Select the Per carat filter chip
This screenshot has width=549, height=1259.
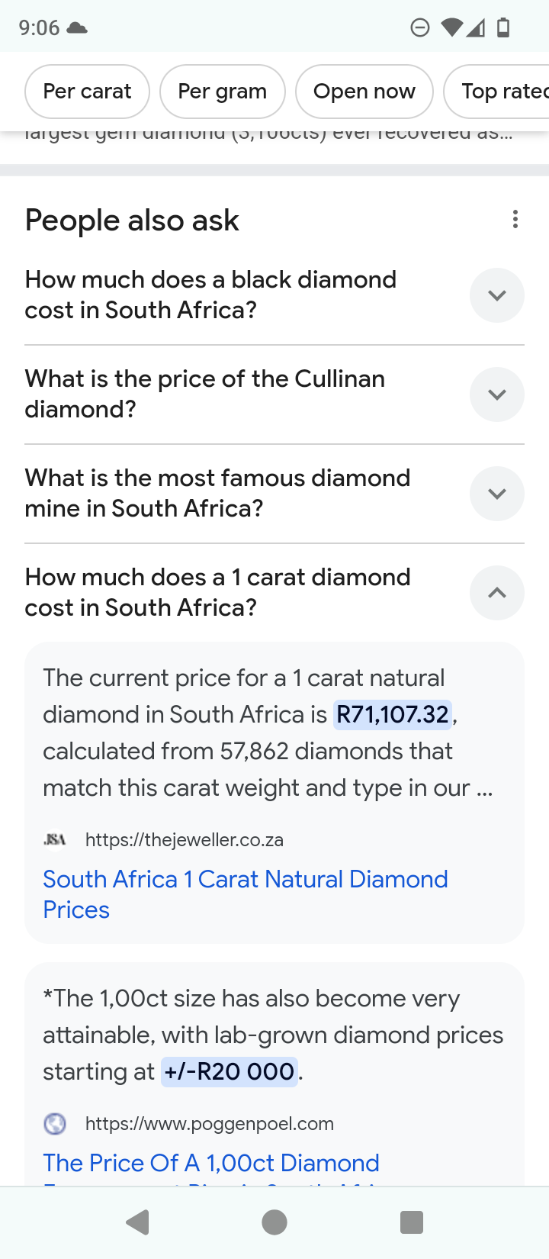pyautogui.click(x=87, y=92)
